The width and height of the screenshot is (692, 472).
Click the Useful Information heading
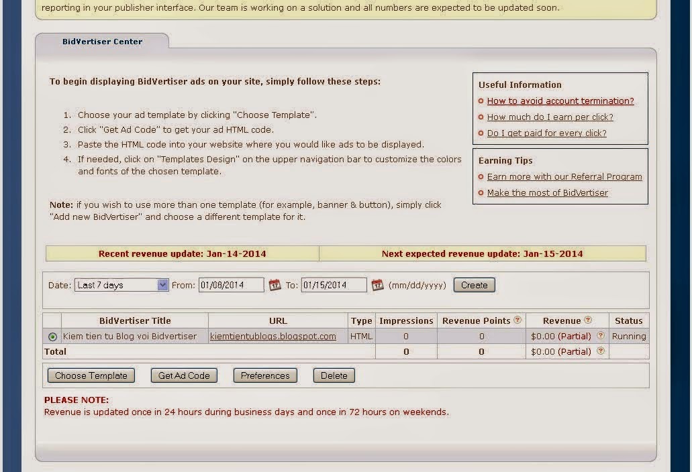[520, 84]
